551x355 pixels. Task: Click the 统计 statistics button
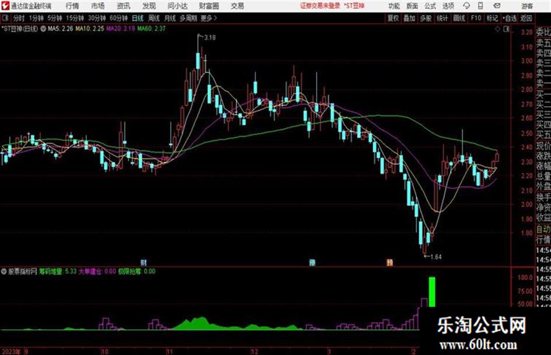point(443,18)
